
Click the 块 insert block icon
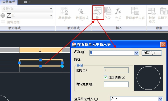[x=97, y=11]
